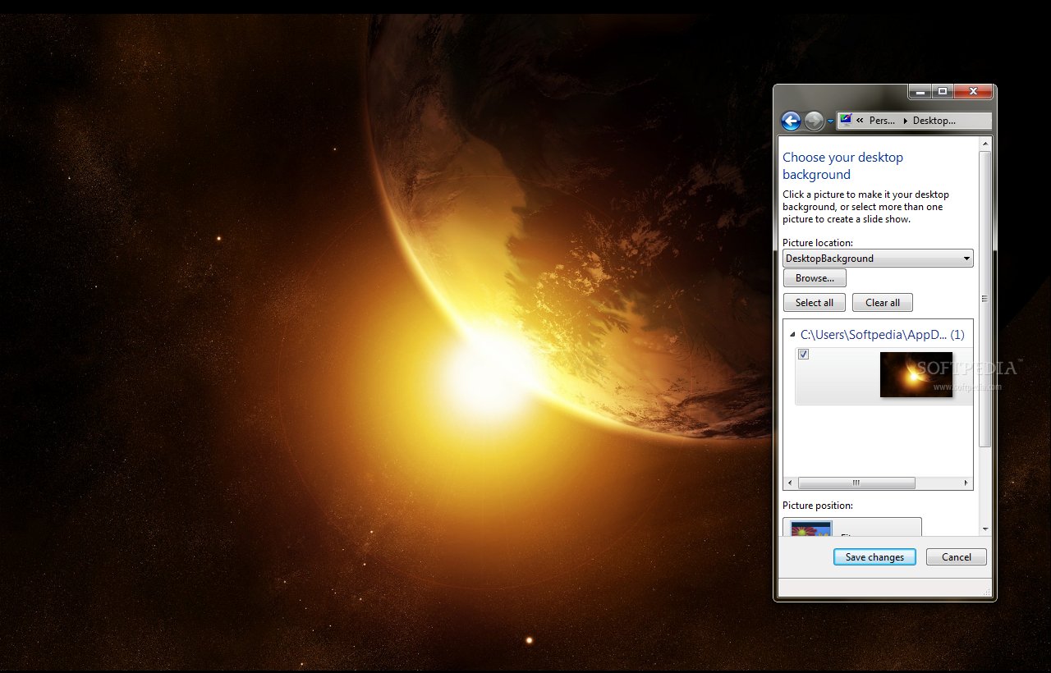
Task: Open the Picture position flower dropdown
Action: (852, 527)
